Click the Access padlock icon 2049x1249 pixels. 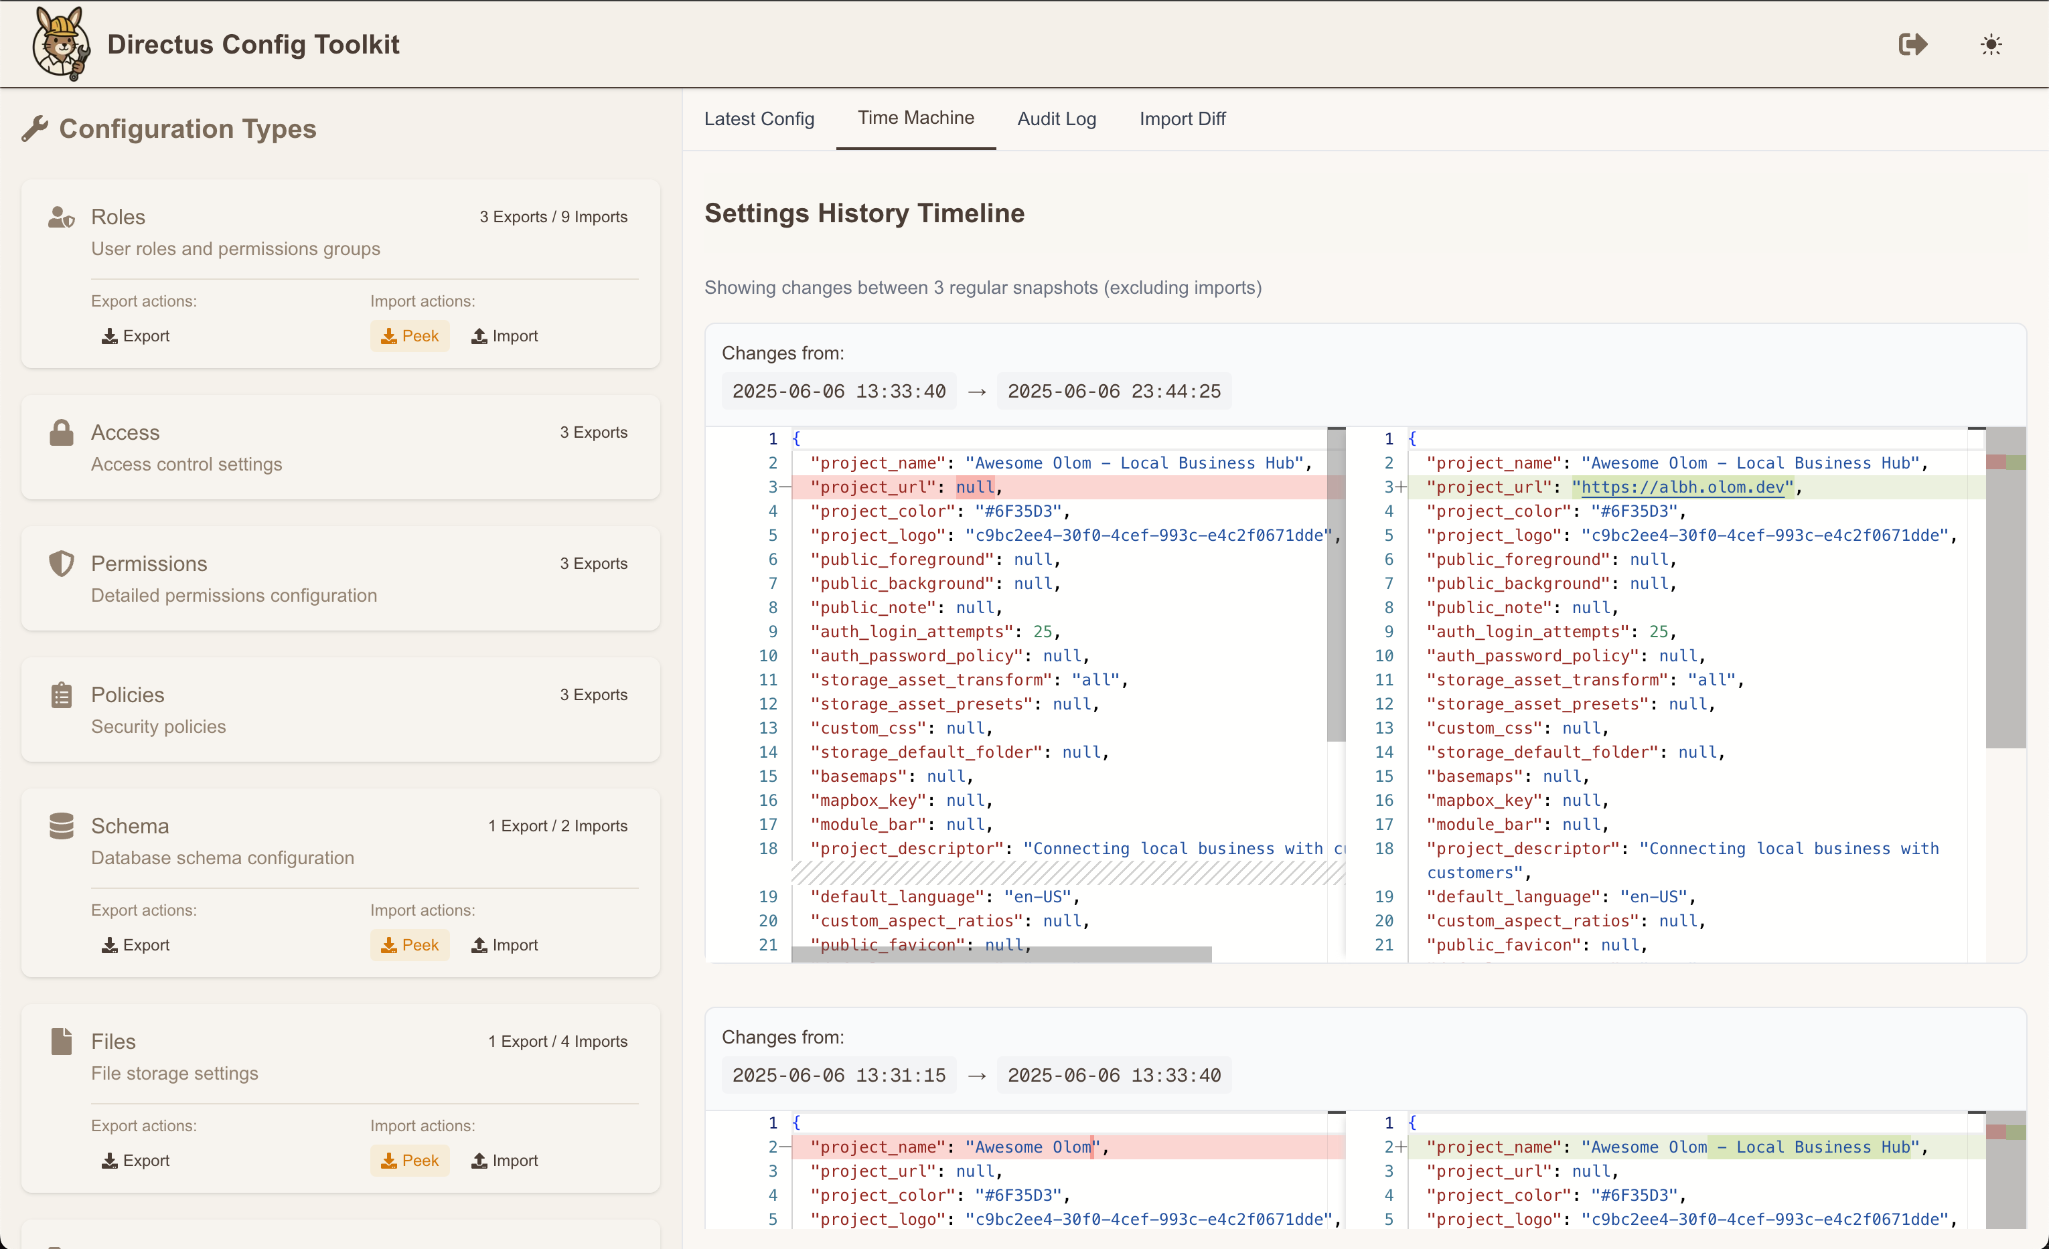point(62,433)
